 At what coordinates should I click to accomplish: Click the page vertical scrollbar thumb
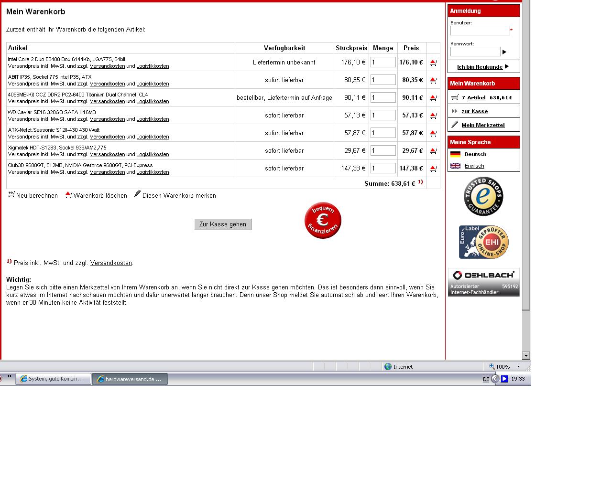(526, 155)
